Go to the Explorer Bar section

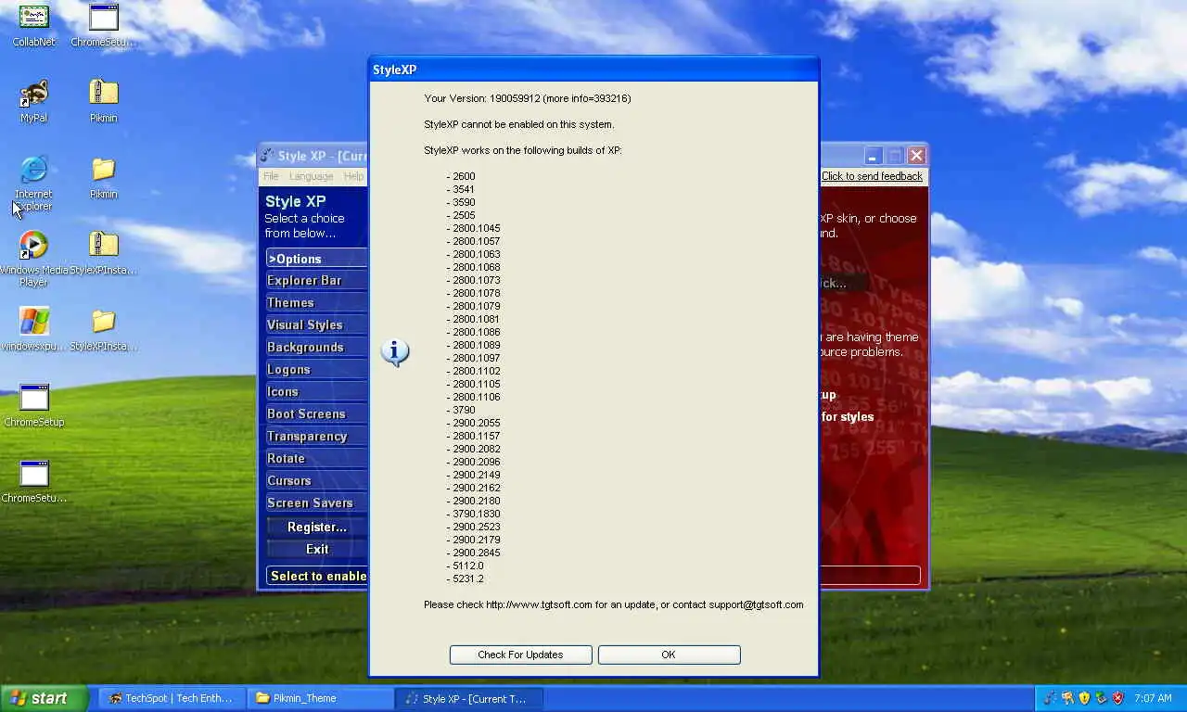tap(316, 281)
